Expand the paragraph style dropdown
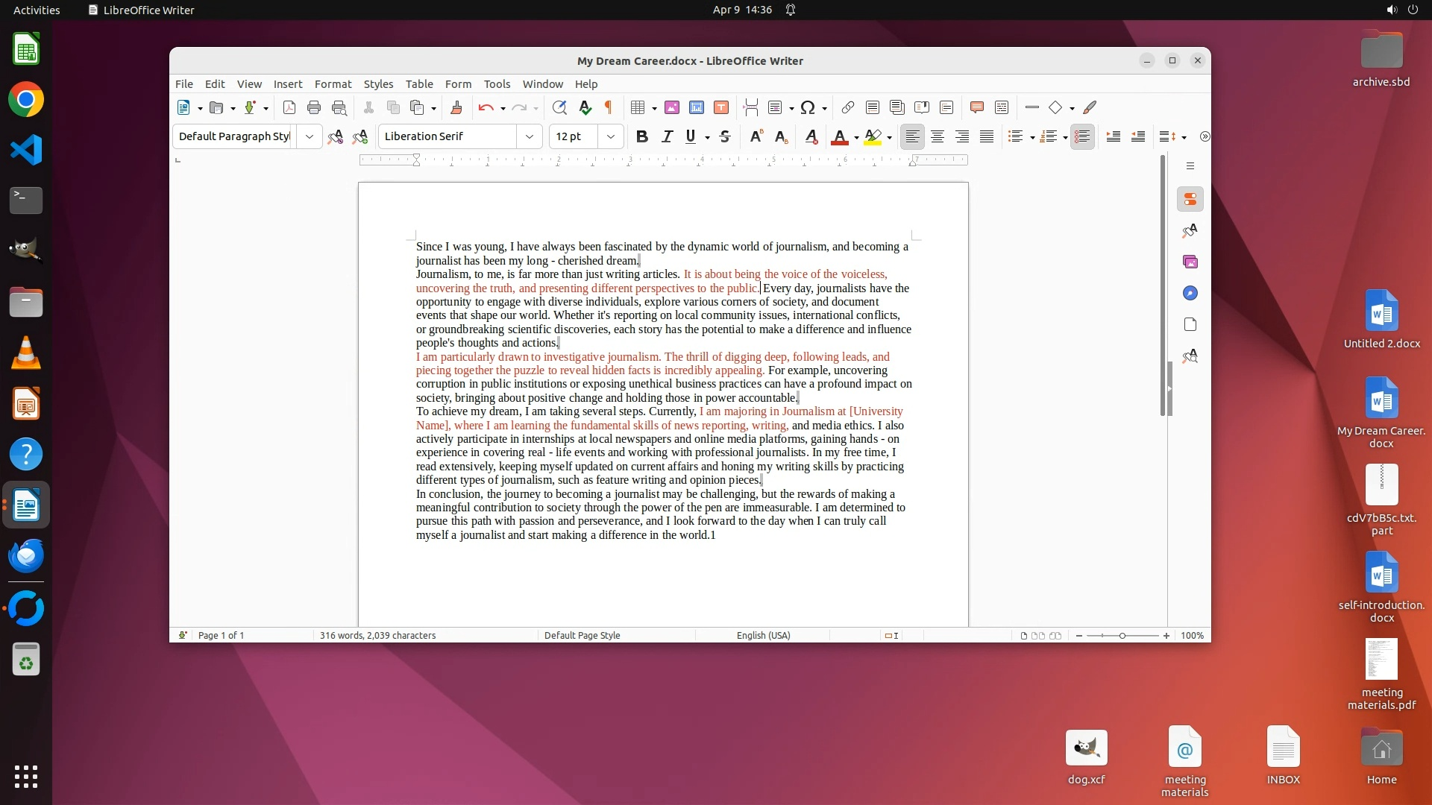 click(309, 136)
